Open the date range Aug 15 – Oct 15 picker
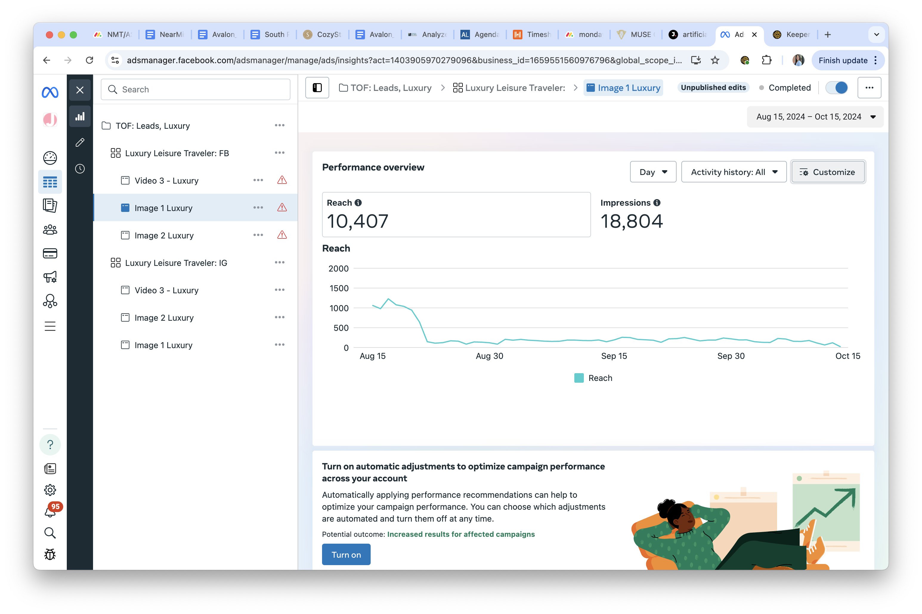 point(815,117)
